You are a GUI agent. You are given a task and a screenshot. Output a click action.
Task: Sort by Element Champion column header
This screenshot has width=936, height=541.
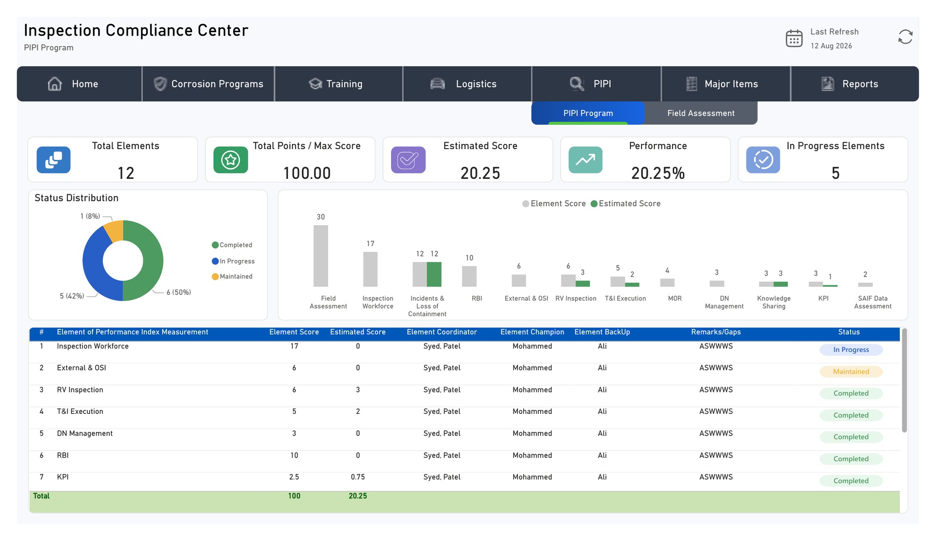tap(532, 332)
